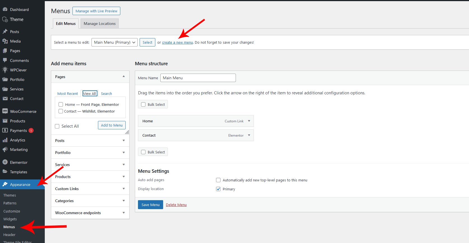Open the Main Menu (Primary) dropdown
This screenshot has width=469, height=243.
click(x=114, y=42)
